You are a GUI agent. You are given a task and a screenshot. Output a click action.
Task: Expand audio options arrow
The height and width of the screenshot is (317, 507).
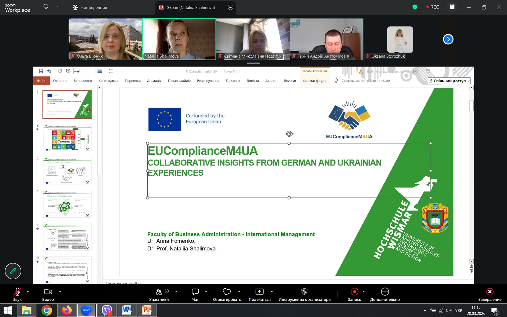[x=28, y=292]
